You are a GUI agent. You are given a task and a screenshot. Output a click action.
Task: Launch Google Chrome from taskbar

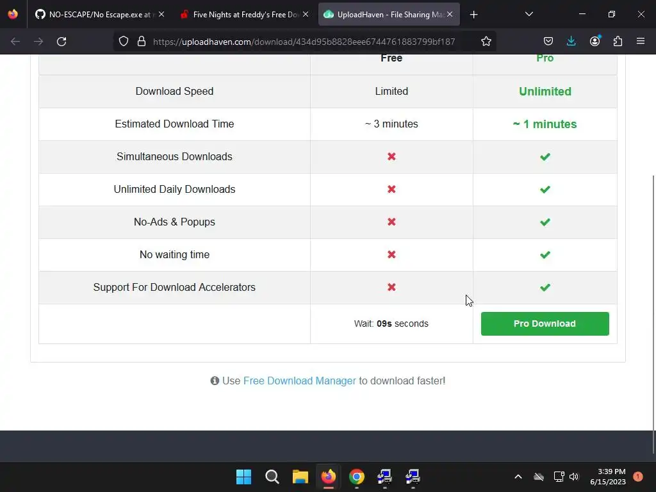click(356, 477)
